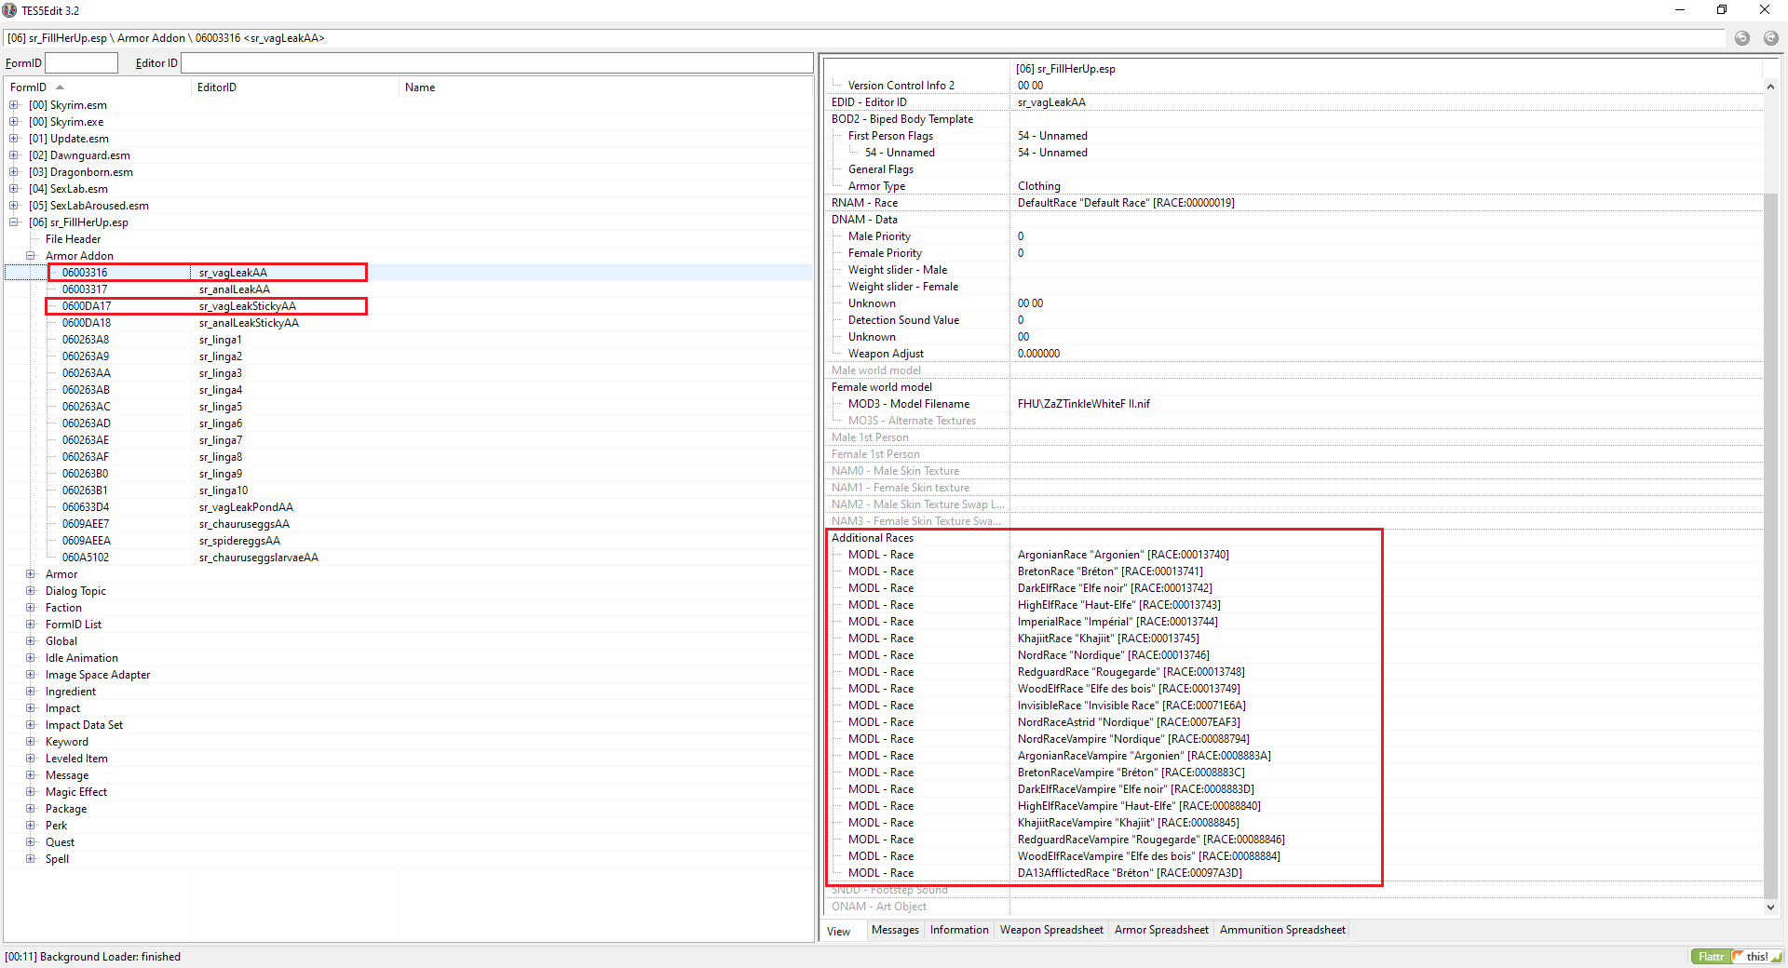Expand the Spell group

point(31,859)
